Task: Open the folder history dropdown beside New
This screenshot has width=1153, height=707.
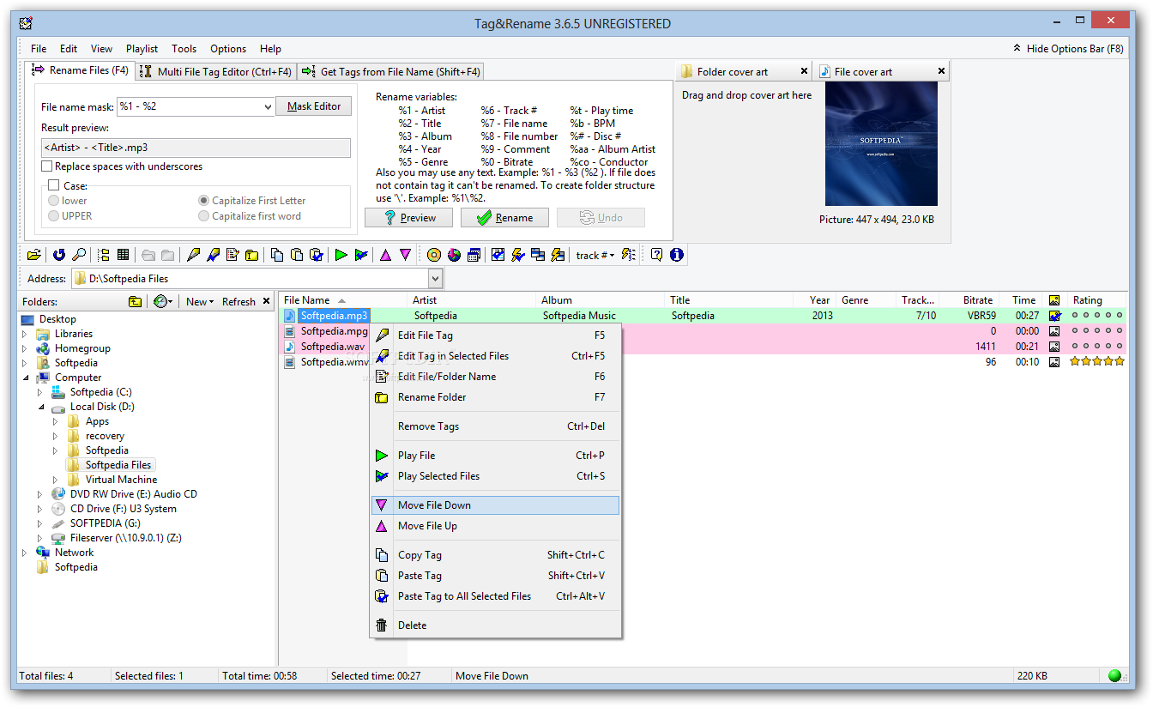Action: [163, 301]
